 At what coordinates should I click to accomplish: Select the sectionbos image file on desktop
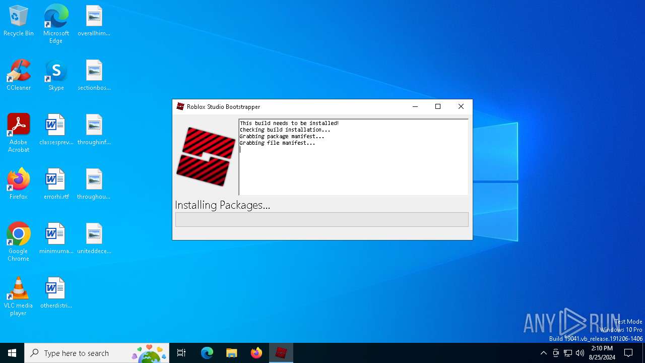tap(94, 75)
